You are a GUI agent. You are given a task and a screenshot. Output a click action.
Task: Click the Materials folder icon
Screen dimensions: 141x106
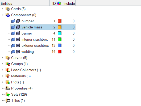[8, 76]
